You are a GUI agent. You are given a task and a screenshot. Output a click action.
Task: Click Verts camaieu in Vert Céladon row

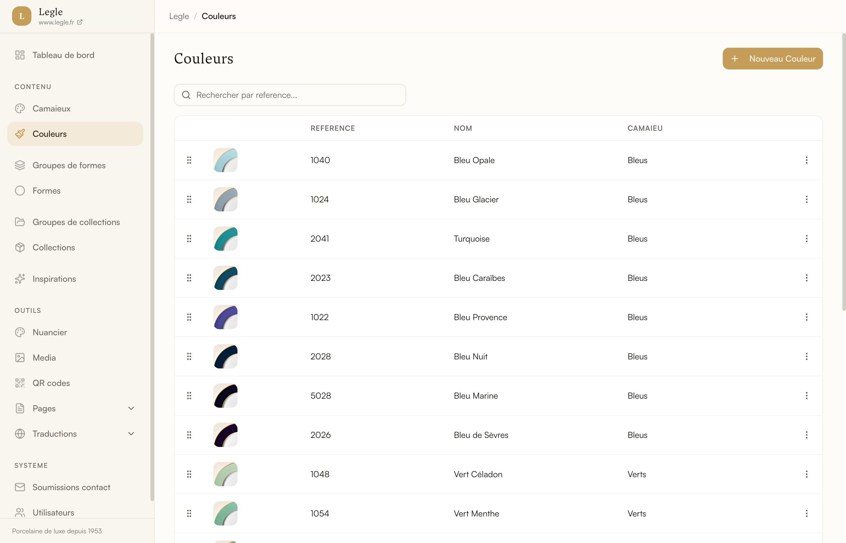click(x=637, y=474)
